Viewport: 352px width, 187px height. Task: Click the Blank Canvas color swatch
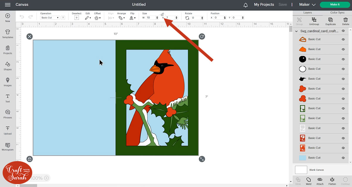pos(301,170)
